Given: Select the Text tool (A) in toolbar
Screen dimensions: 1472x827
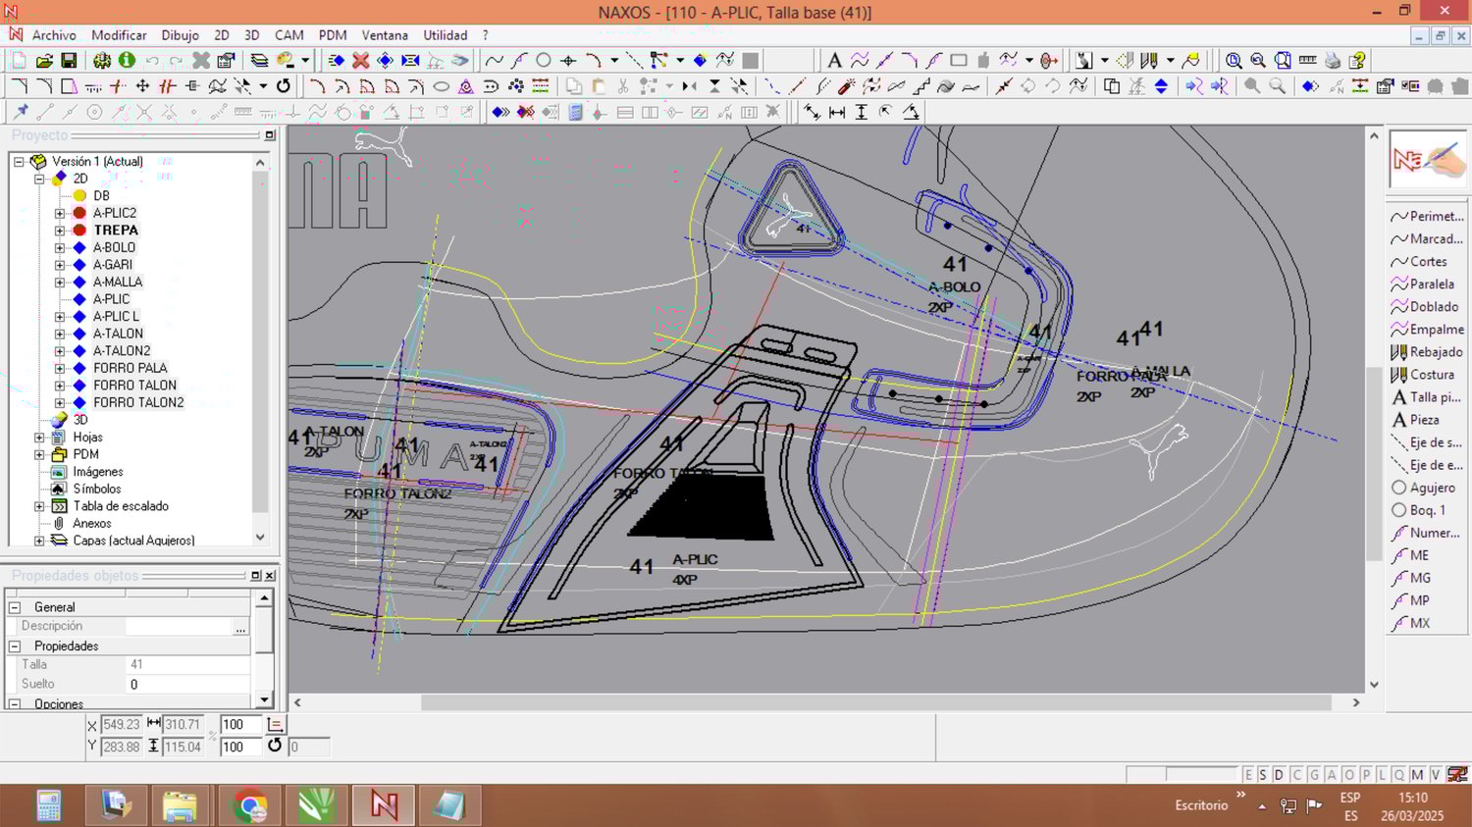Looking at the screenshot, I should coord(834,61).
